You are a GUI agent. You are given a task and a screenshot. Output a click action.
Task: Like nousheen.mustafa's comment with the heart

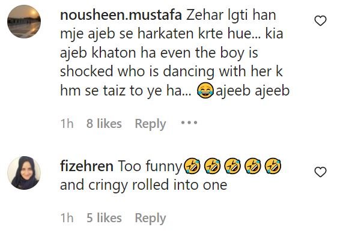320,21
